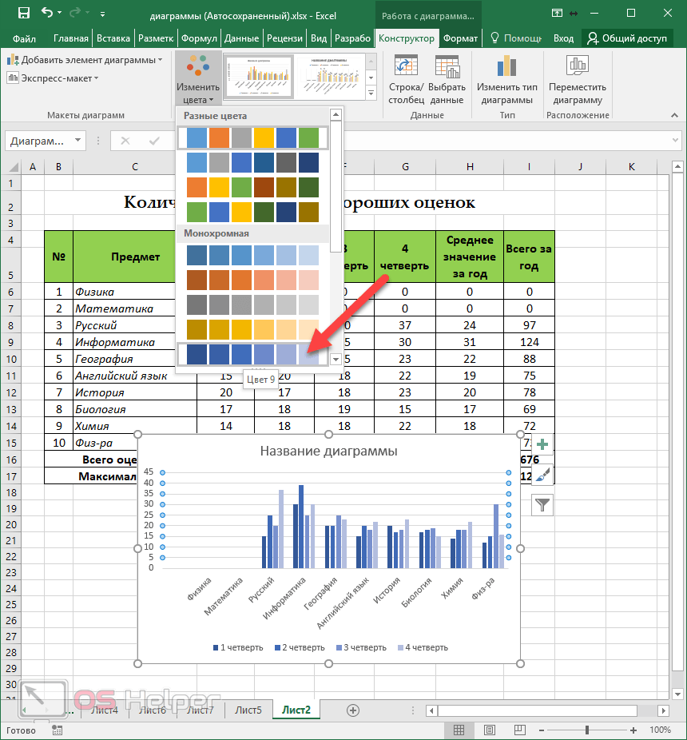Expand the chart styles gallery More arrow
The width and height of the screenshot is (687, 740).
tap(371, 93)
